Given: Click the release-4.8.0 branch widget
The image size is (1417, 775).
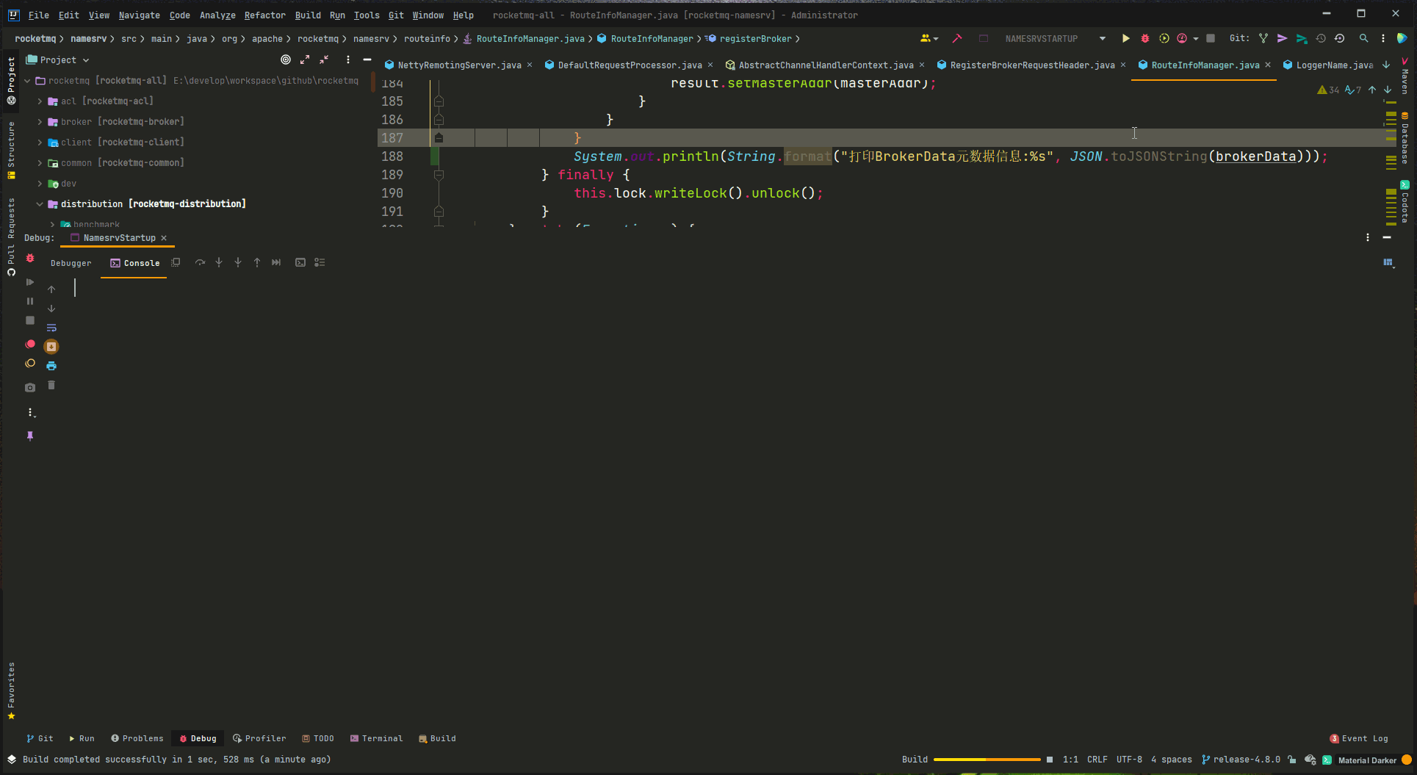Looking at the screenshot, I should click(x=1241, y=760).
